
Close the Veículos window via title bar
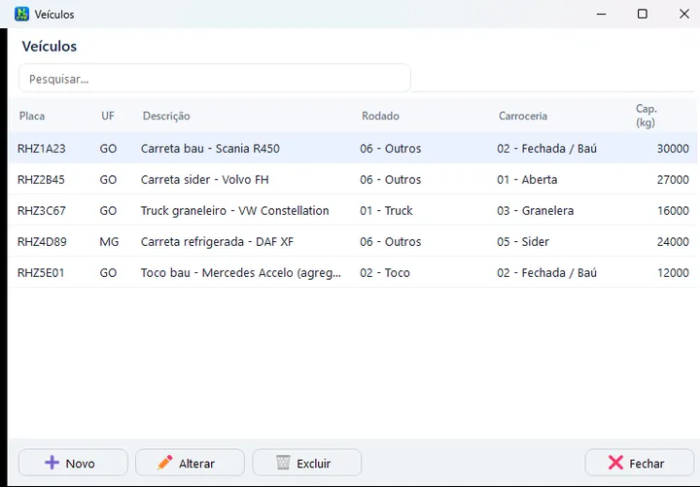coord(683,14)
